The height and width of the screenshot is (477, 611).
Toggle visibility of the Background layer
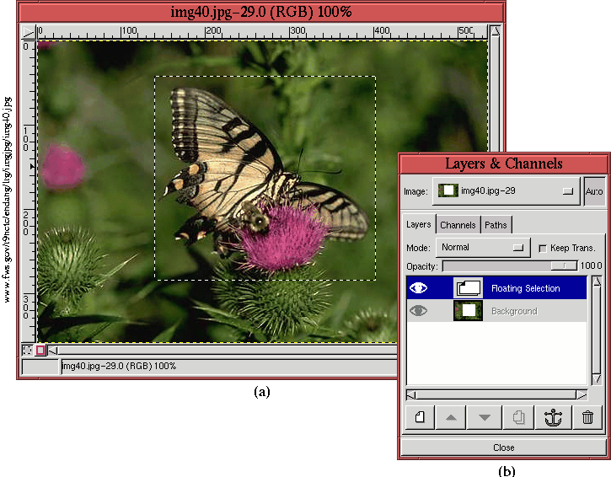(419, 311)
